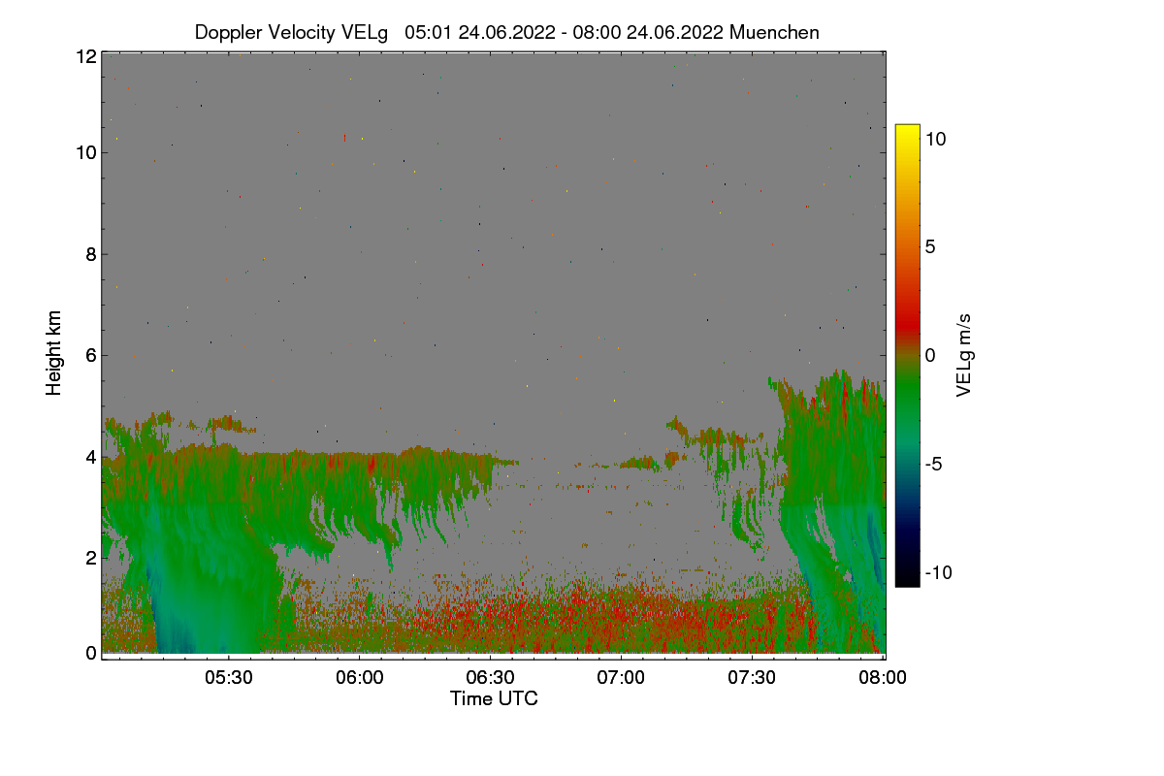
Task: Click the '05:30' time axis label
Action: coord(228,678)
